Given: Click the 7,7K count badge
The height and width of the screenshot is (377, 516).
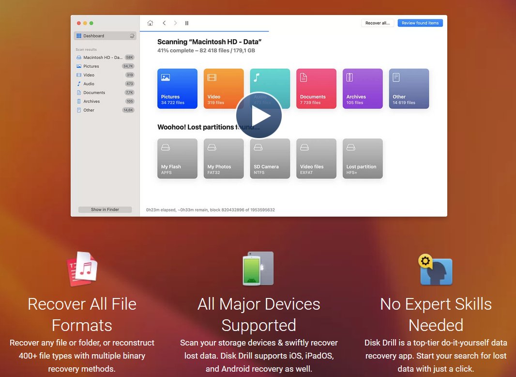Looking at the screenshot, I should tap(129, 93).
